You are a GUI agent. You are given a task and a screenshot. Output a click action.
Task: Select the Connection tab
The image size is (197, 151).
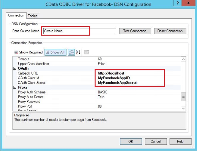(16, 15)
